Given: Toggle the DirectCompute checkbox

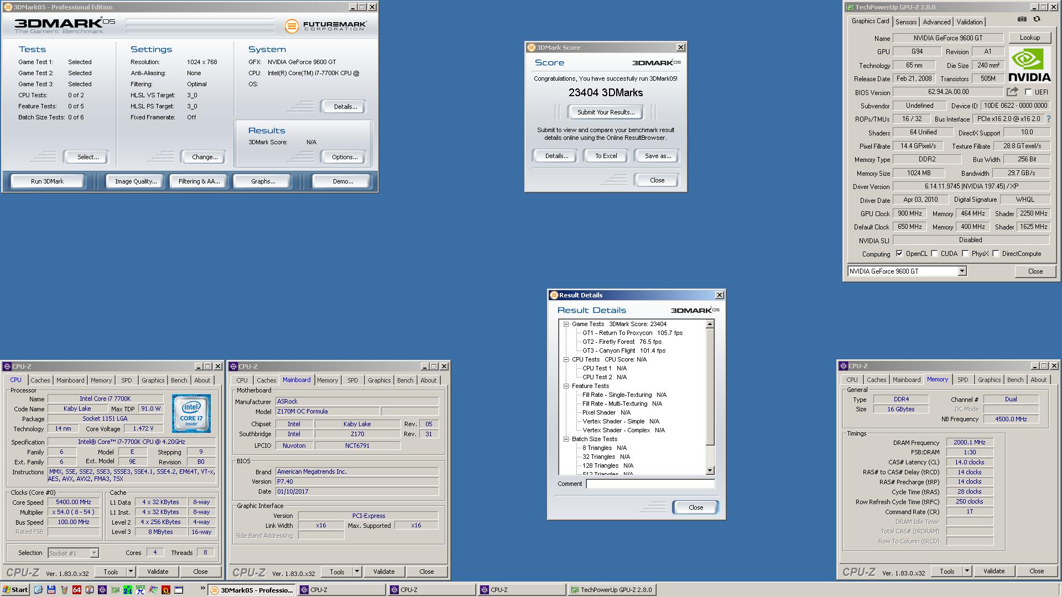Looking at the screenshot, I should tap(996, 254).
